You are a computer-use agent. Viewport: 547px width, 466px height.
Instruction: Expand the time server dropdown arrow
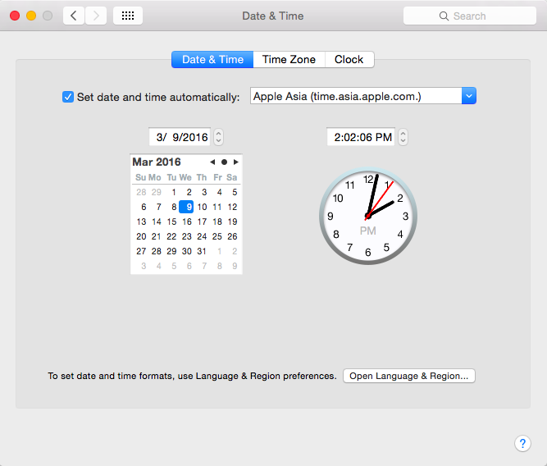[468, 96]
